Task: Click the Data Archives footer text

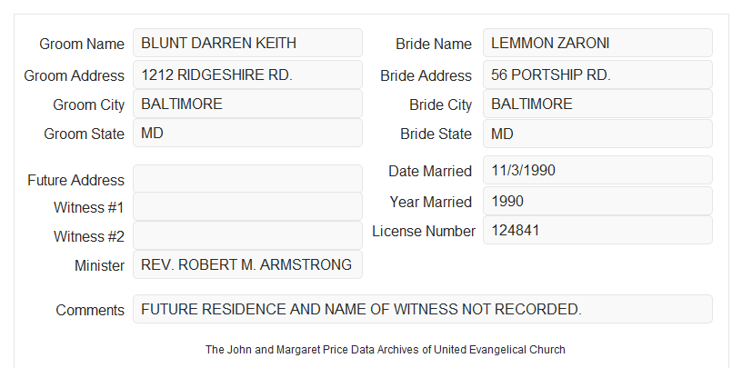Action: (x=386, y=349)
